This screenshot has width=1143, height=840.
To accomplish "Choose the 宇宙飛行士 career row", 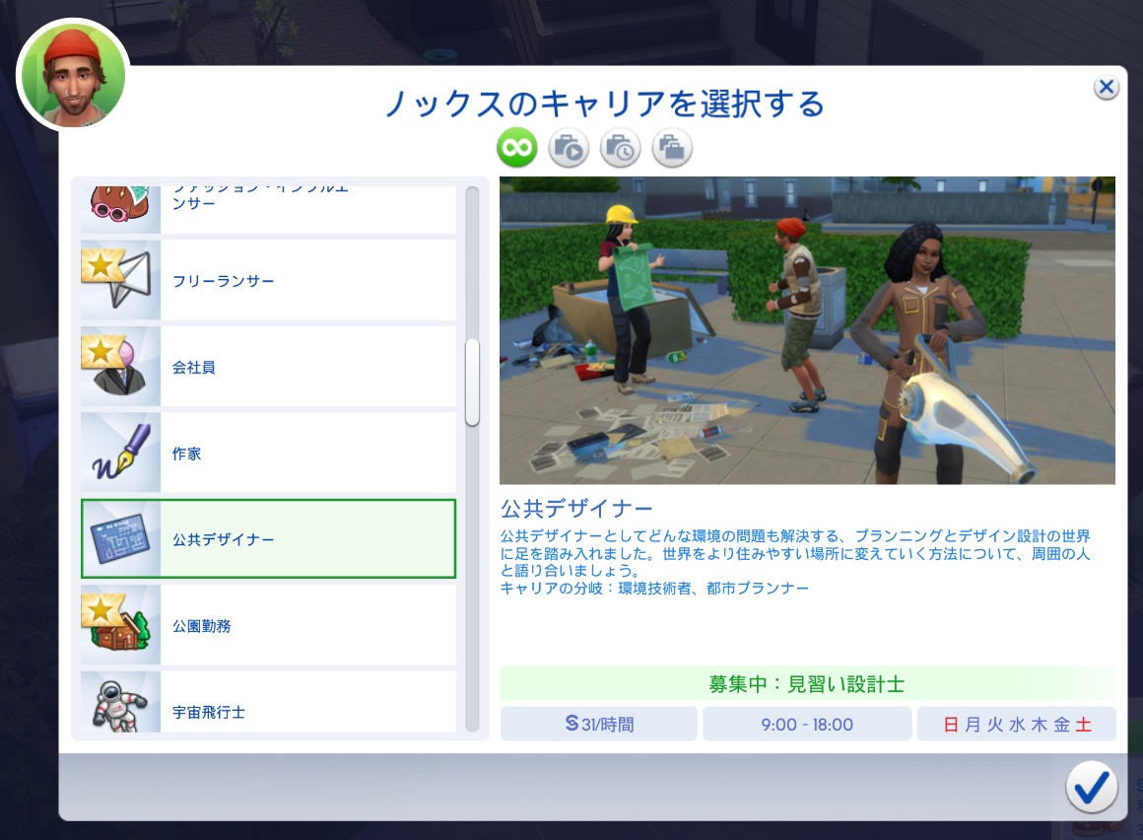I will pos(268,702).
